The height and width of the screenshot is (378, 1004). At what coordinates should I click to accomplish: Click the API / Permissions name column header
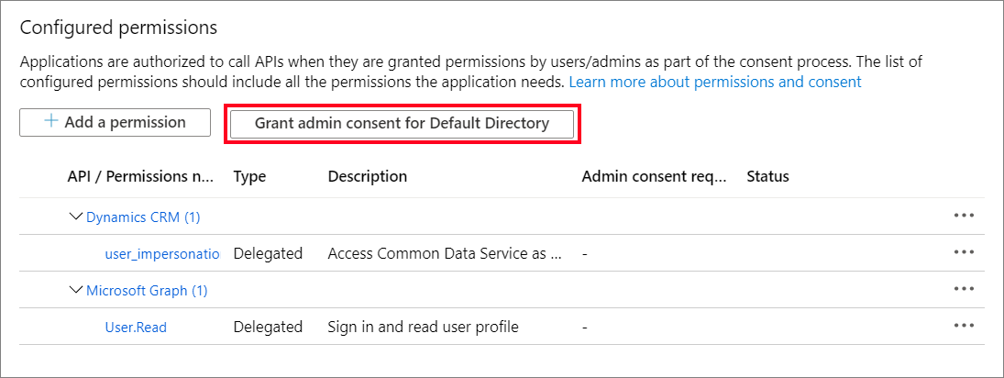pos(140,176)
